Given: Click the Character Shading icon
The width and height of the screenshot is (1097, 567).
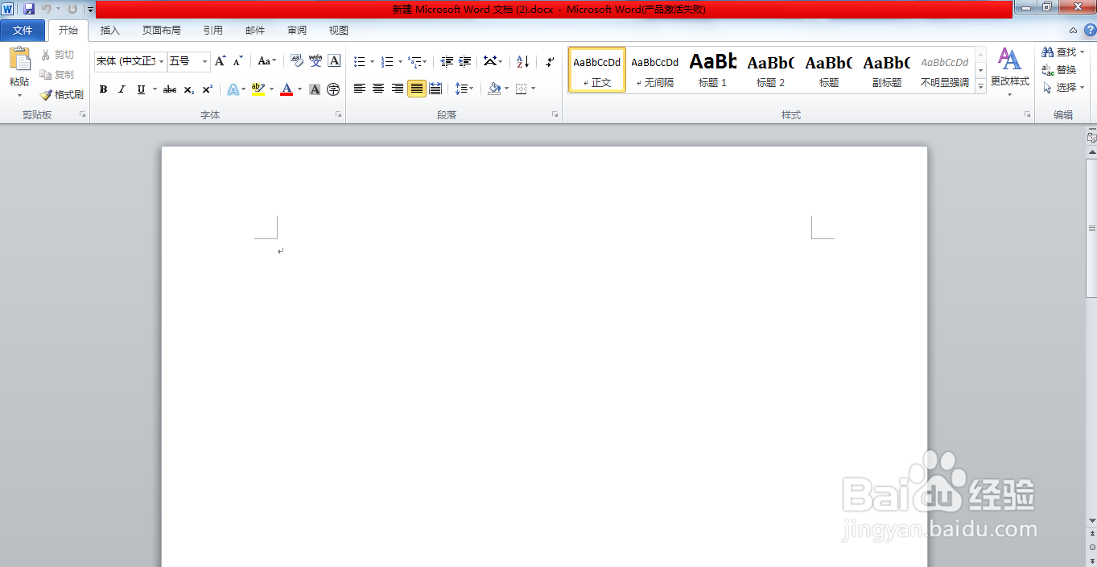Looking at the screenshot, I should coord(315,89).
